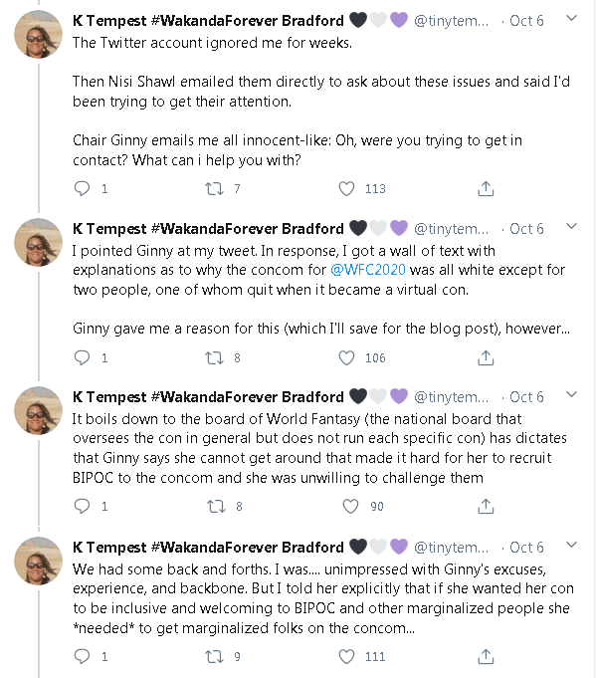The width and height of the screenshot is (598, 678).
Task: Retweet the tweet with 7 retweets
Action: 214,188
